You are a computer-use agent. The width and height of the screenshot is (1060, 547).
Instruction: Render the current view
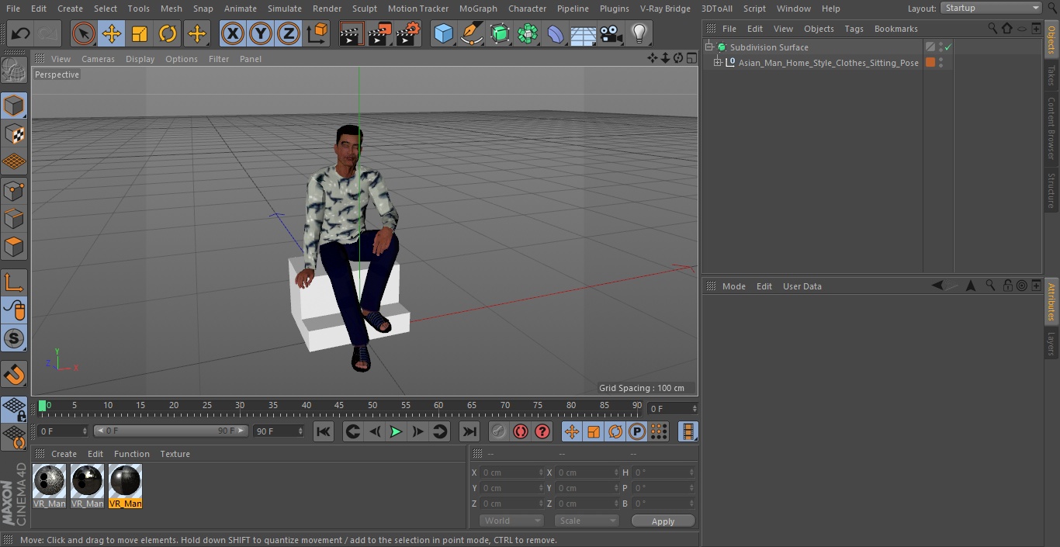[x=352, y=34]
